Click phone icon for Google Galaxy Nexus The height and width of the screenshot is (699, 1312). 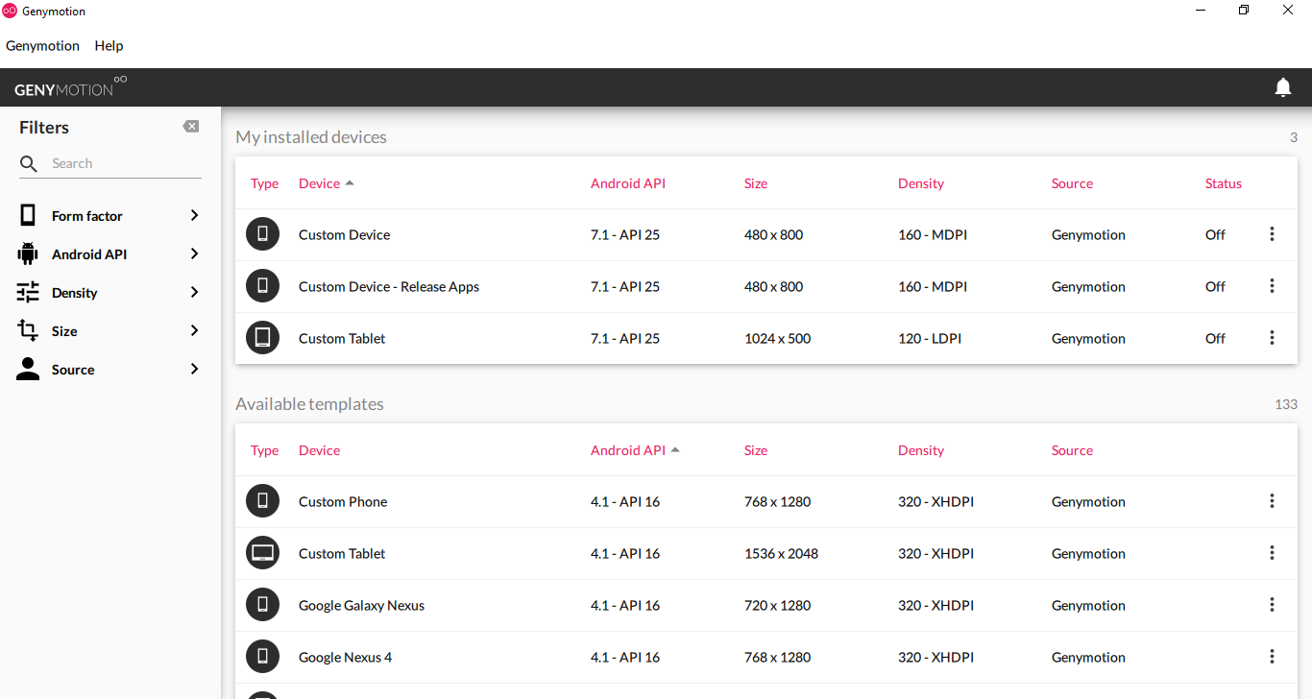[262, 605]
